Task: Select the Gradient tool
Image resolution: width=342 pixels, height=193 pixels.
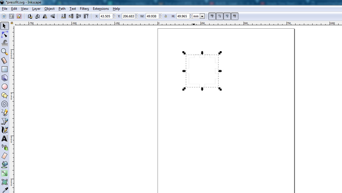Action: pos(4,173)
